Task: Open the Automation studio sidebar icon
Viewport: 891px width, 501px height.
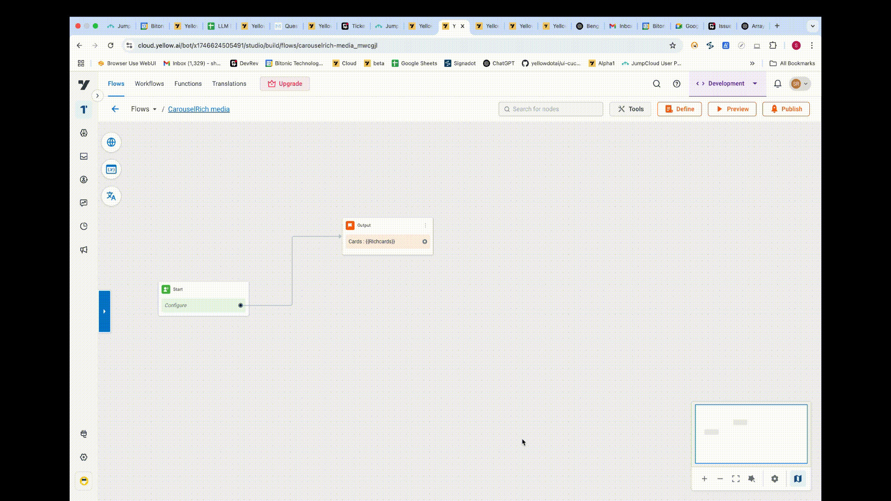Action: click(84, 109)
